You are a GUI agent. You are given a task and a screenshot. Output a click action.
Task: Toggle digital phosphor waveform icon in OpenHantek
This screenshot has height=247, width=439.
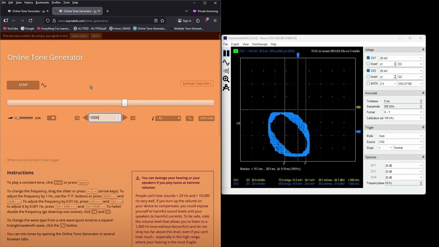coord(226,62)
